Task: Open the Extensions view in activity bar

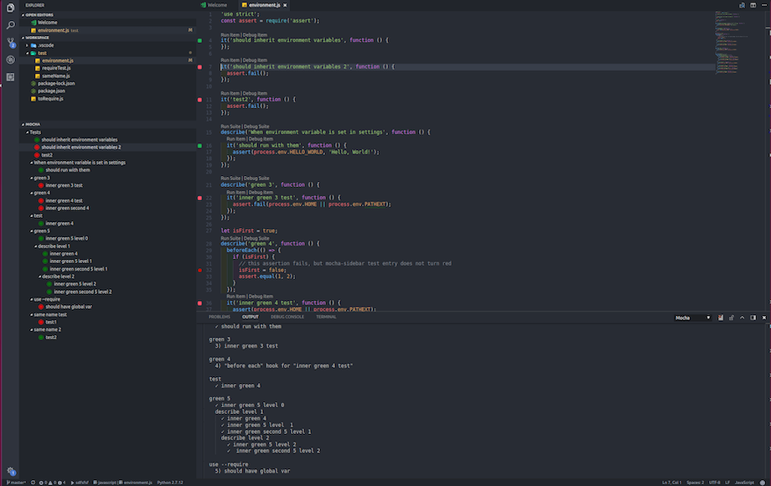Action: click(10, 77)
